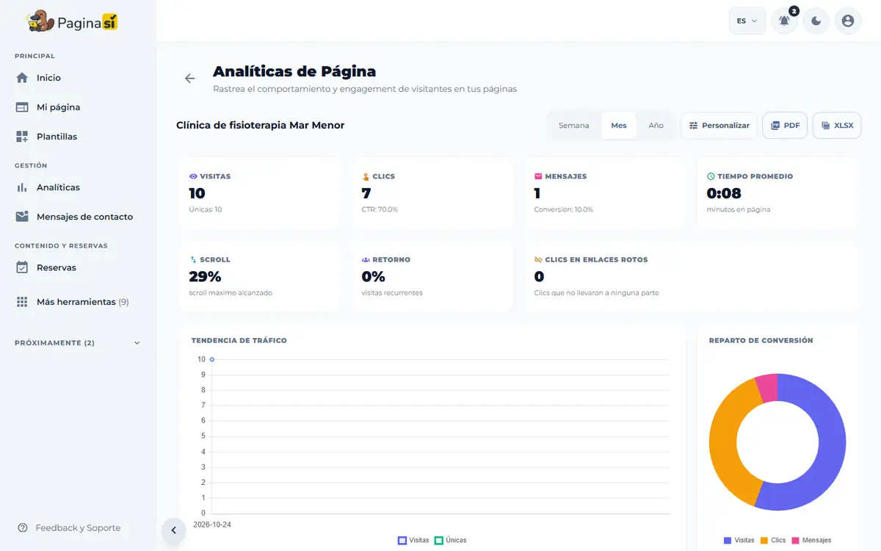Open notifications bell with badge 2

click(x=784, y=21)
